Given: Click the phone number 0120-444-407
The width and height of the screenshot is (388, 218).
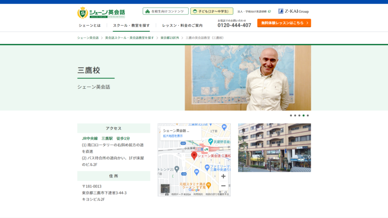Looking at the screenshot, I should coord(234,25).
